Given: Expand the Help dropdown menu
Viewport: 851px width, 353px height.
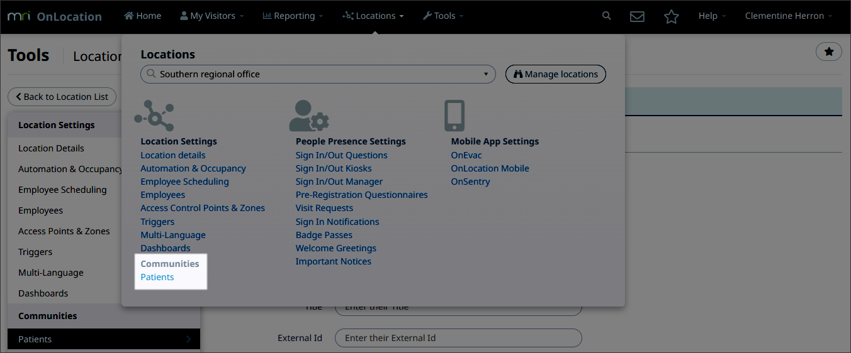Looking at the screenshot, I should tap(711, 16).
